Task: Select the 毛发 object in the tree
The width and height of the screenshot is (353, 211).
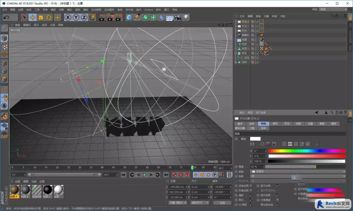Action: (x=244, y=44)
